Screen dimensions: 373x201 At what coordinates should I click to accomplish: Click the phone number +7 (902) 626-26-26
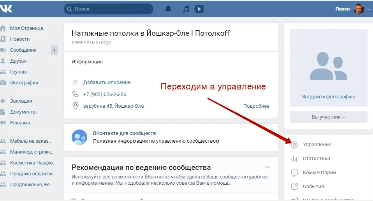pos(105,94)
